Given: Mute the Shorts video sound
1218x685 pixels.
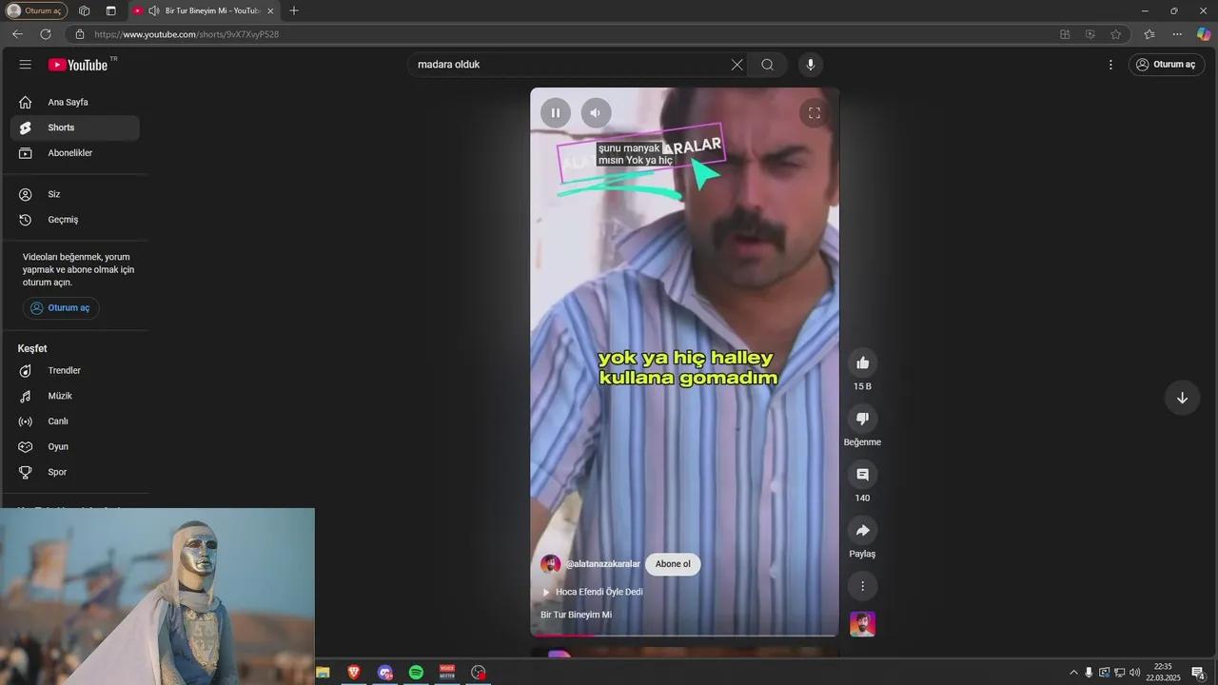Looking at the screenshot, I should (596, 113).
